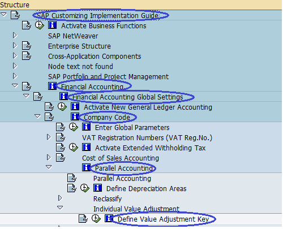Open documentation icon for SAP Customizing Implementation Guide
283x229 pixels.
pyautogui.click(x=15, y=15)
